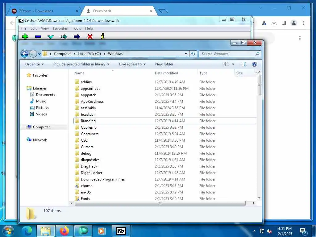Click the New folder button
Image resolution: width=316 pixels, height=237 pixels.
[164, 64]
